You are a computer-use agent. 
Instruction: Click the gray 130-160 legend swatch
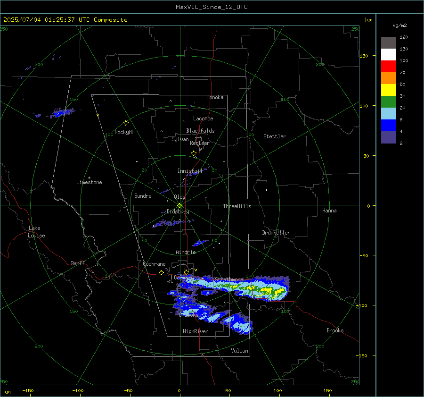(x=388, y=43)
